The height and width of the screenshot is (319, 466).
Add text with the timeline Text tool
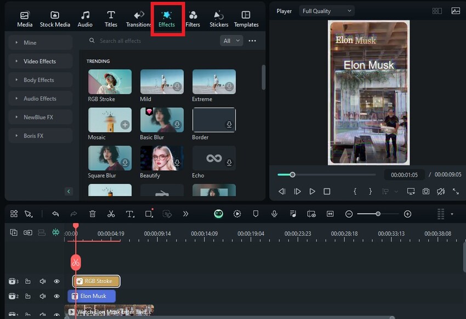pyautogui.click(x=130, y=214)
